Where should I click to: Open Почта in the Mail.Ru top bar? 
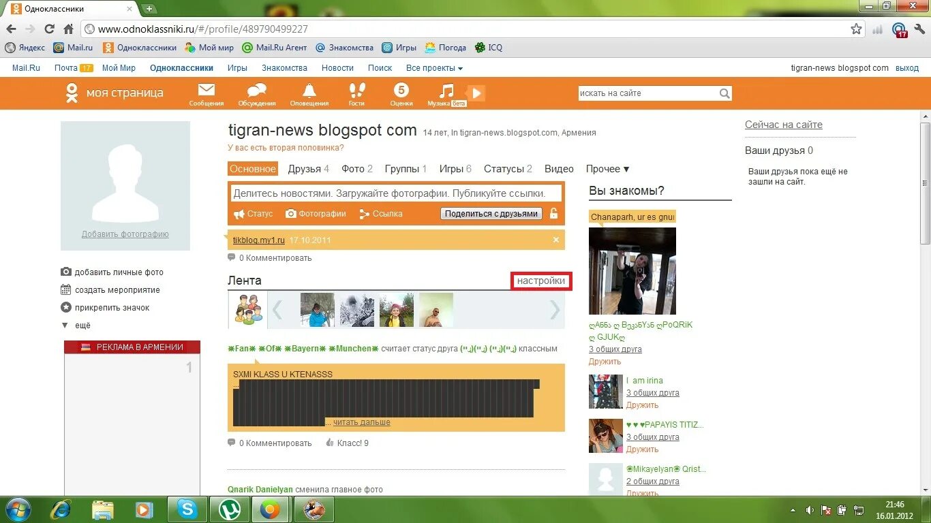[66, 68]
